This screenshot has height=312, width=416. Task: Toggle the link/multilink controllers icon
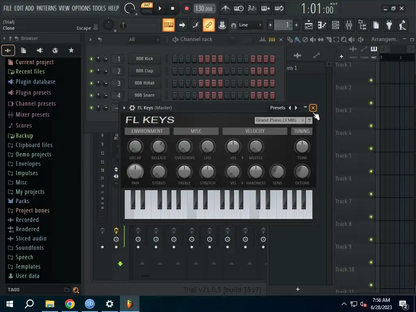pyautogui.click(x=208, y=25)
